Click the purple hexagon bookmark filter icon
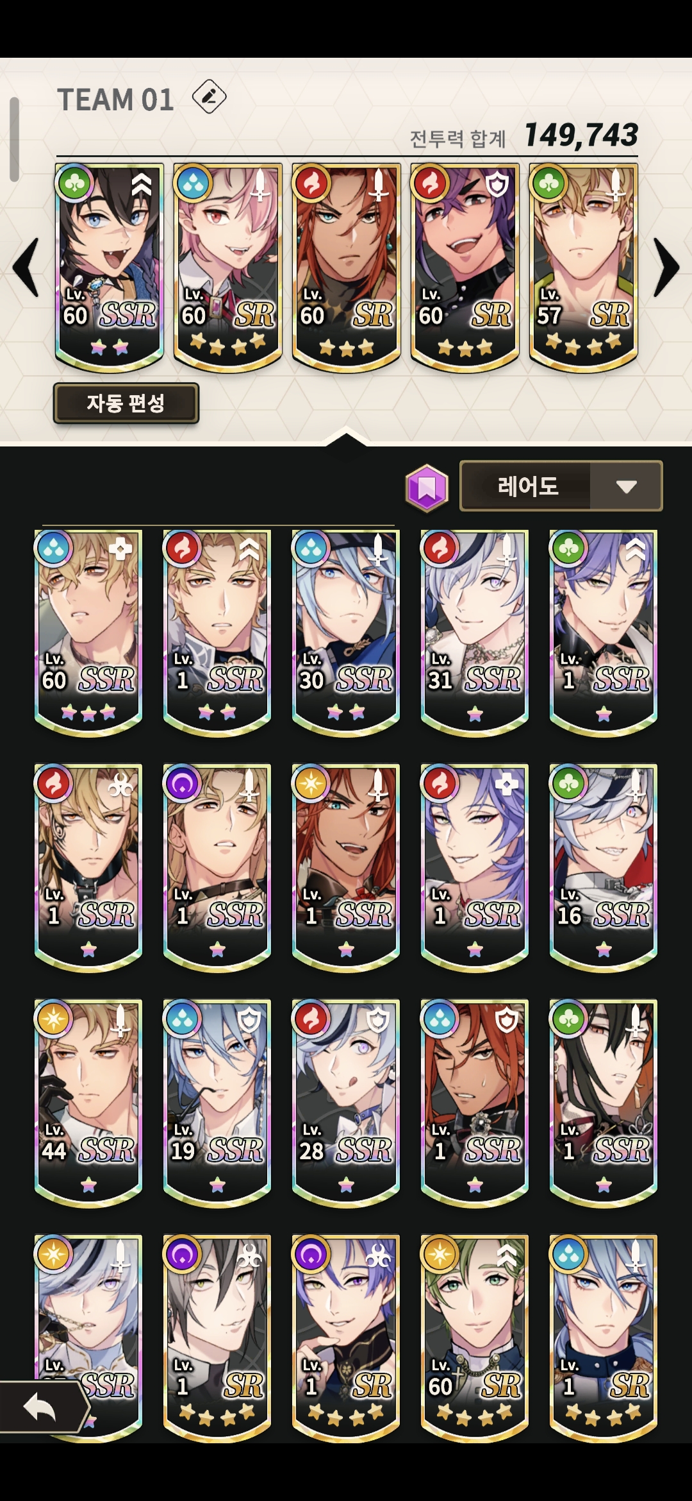This screenshot has width=692, height=1501. pos(427,488)
